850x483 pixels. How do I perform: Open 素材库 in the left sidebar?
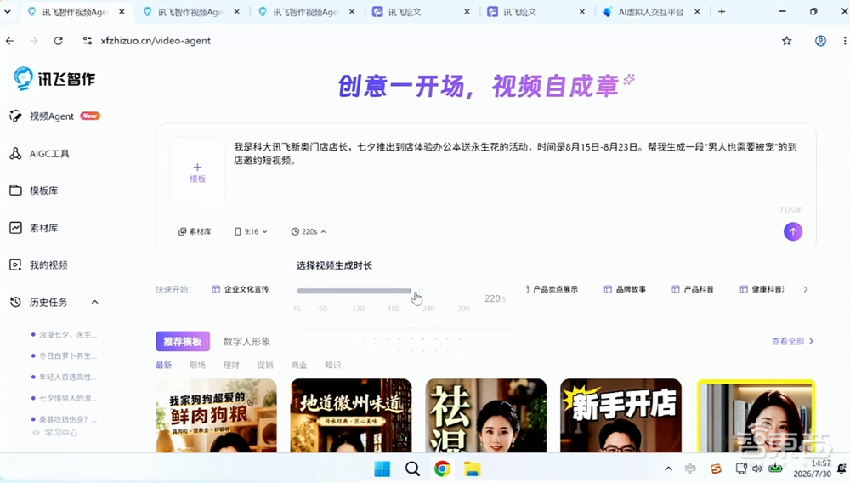click(x=34, y=228)
